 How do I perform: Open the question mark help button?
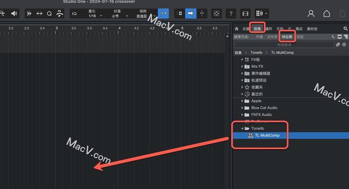[231, 14]
